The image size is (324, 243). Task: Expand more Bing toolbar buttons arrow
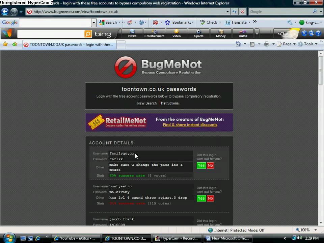[257, 33]
